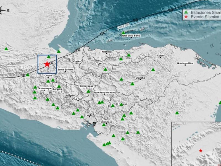Select the green triangle below Yoro
The image size is (221, 166).
pyautogui.click(x=105, y=69)
